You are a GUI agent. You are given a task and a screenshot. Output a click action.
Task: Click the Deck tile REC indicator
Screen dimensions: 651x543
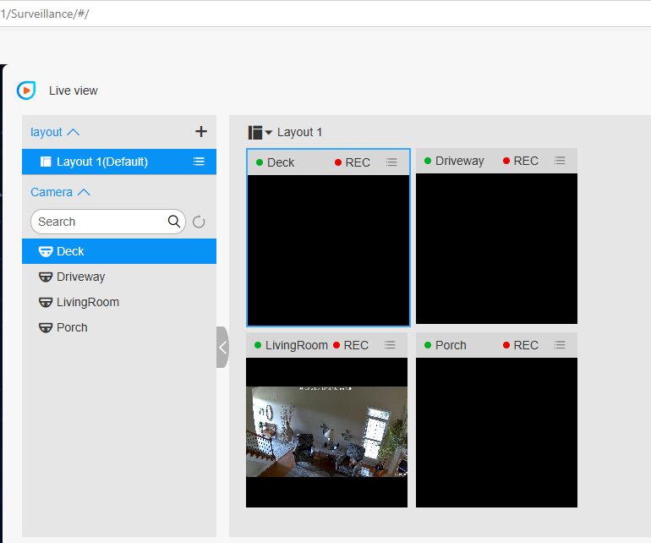coord(352,162)
